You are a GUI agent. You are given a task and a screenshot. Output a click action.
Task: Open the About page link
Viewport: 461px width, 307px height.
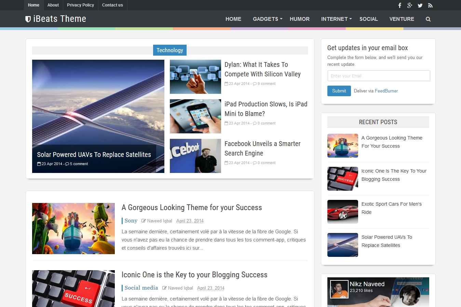53,5
